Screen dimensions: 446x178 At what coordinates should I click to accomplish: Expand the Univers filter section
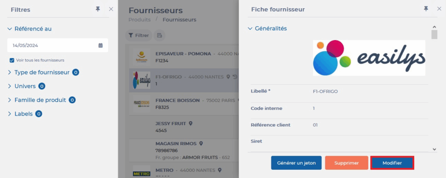pyautogui.click(x=10, y=86)
